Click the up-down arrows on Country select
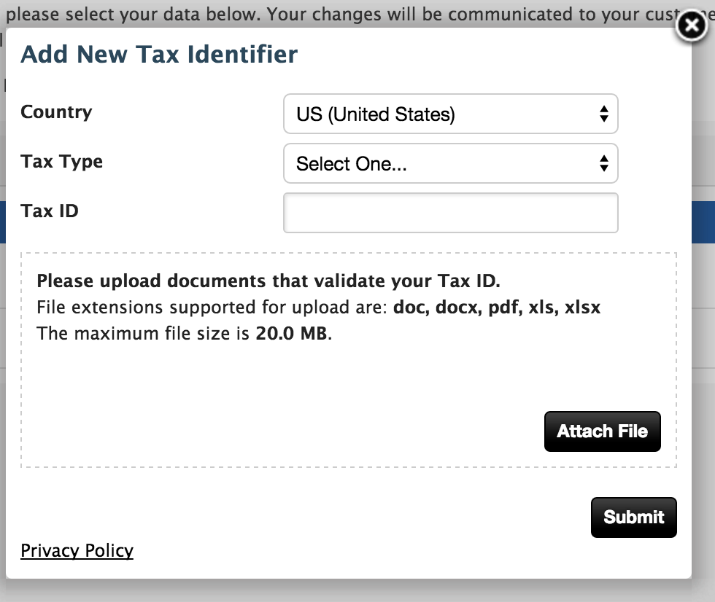The width and height of the screenshot is (715, 602). pyautogui.click(x=603, y=114)
